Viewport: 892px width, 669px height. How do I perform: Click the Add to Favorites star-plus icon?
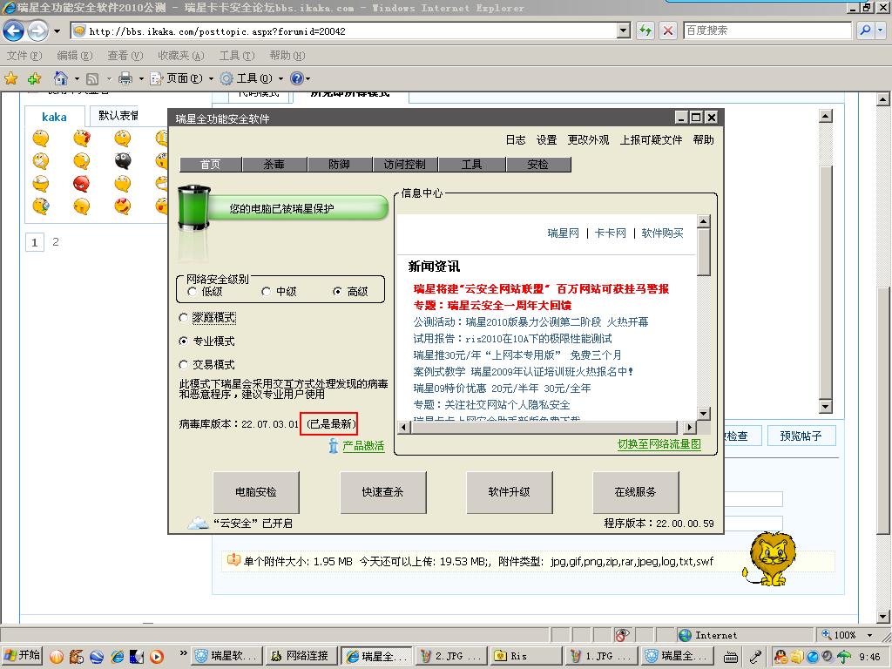tap(34, 78)
